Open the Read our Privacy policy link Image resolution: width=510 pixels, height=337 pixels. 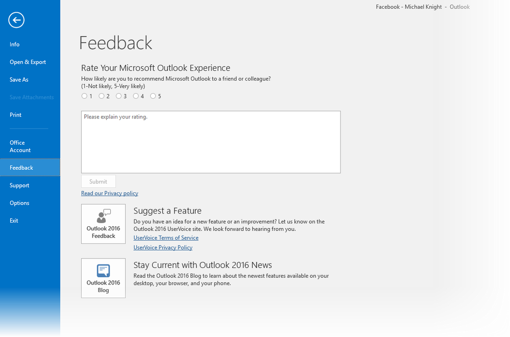[x=110, y=193]
